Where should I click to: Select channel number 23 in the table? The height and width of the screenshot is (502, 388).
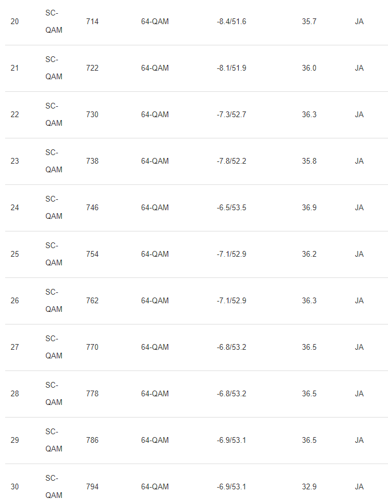coord(14,161)
